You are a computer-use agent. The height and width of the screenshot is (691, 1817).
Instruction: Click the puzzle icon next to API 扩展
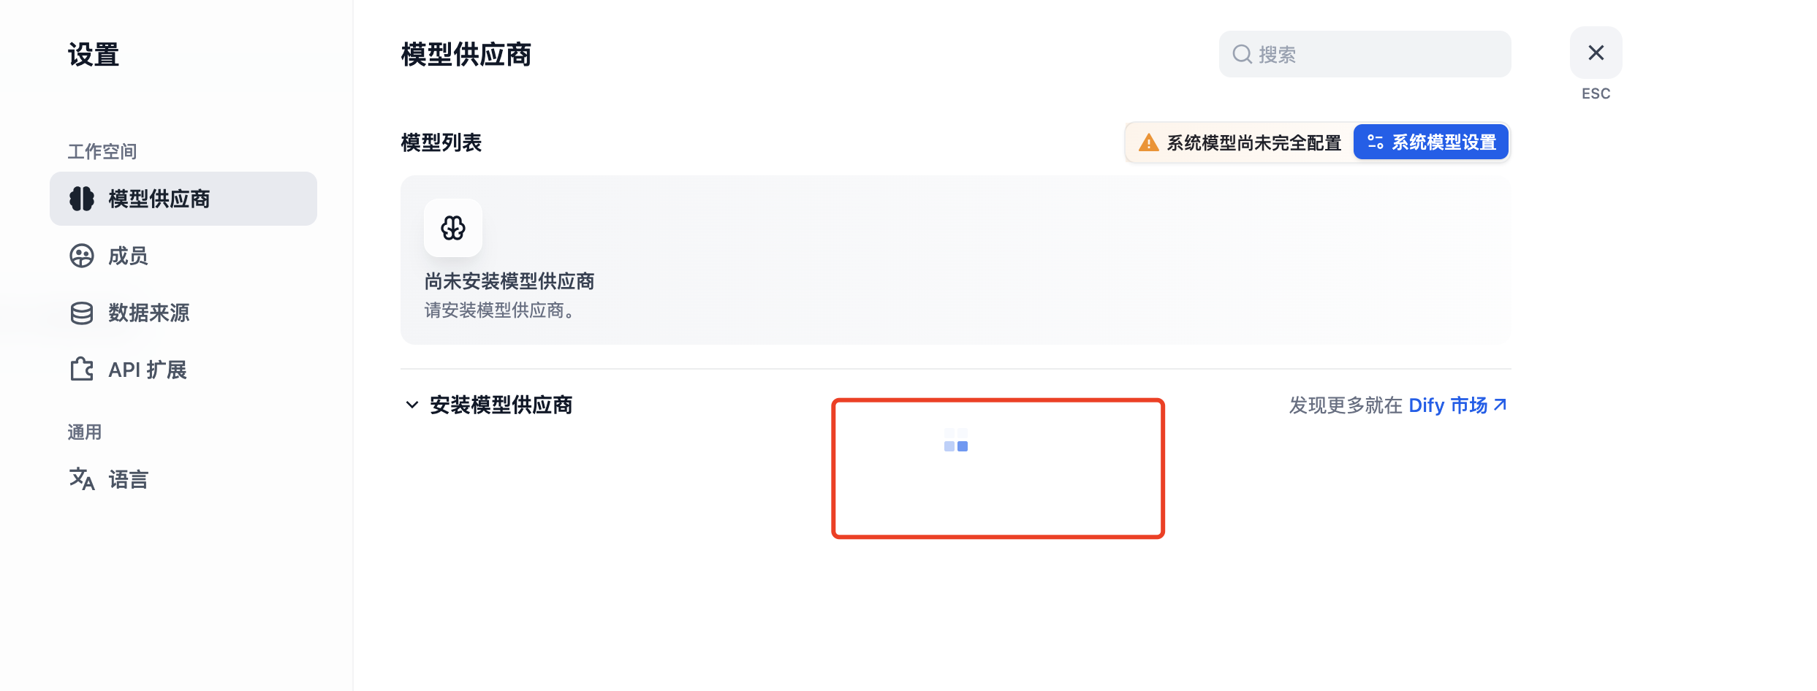[x=82, y=370]
